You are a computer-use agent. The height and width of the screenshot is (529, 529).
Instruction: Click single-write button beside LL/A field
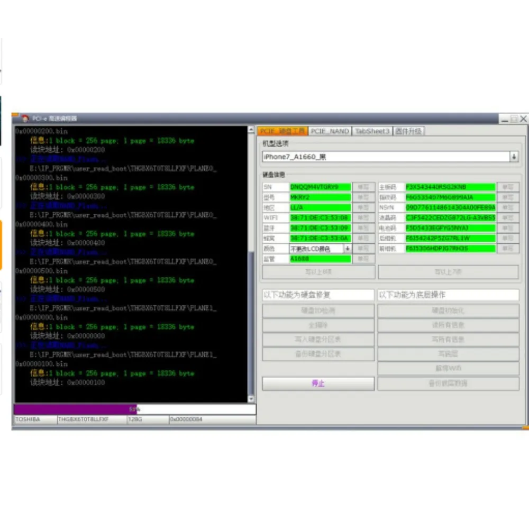(363, 207)
